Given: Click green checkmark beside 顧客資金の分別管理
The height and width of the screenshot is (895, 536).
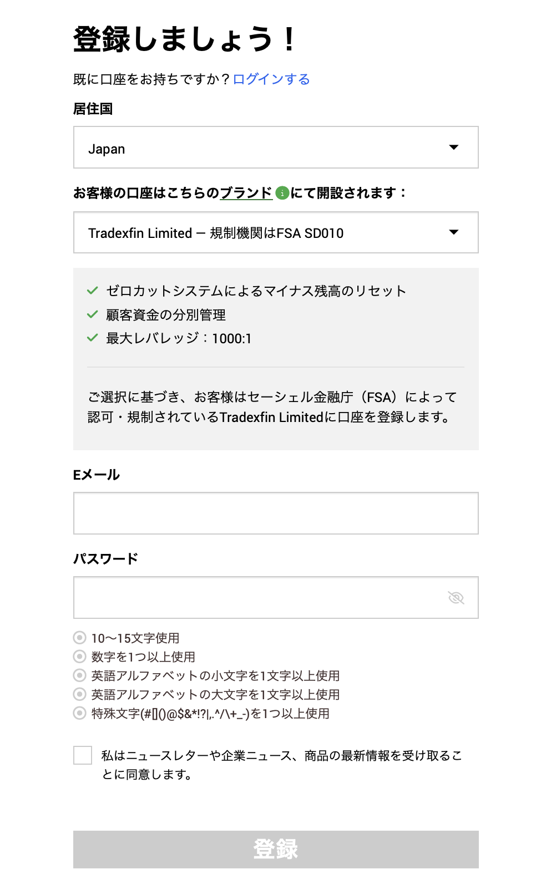Looking at the screenshot, I should coord(93,314).
